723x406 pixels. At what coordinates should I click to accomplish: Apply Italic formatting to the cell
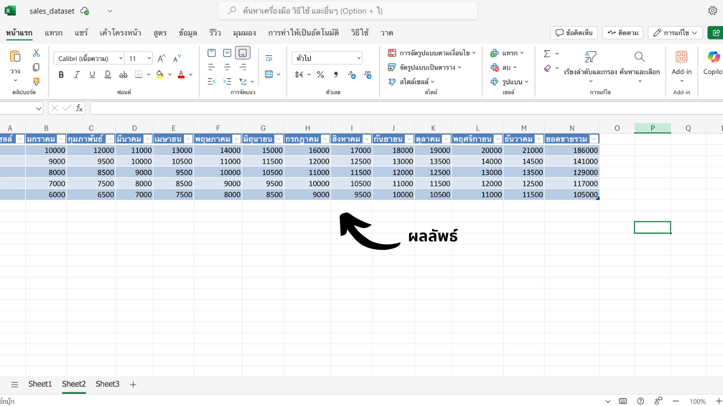tap(77, 74)
